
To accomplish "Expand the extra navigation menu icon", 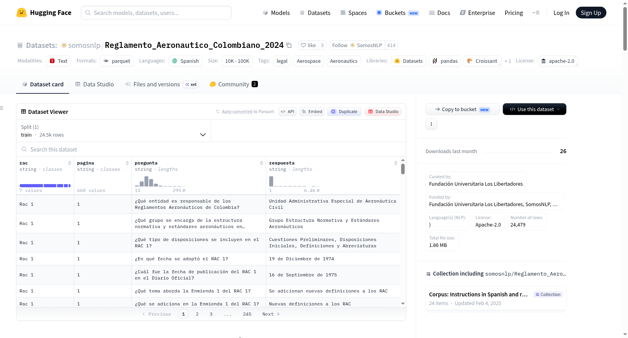I will coord(536,13).
